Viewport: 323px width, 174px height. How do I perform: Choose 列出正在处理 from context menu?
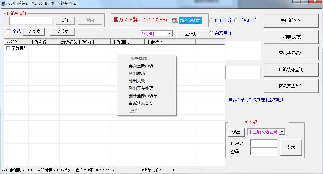(x=146, y=88)
